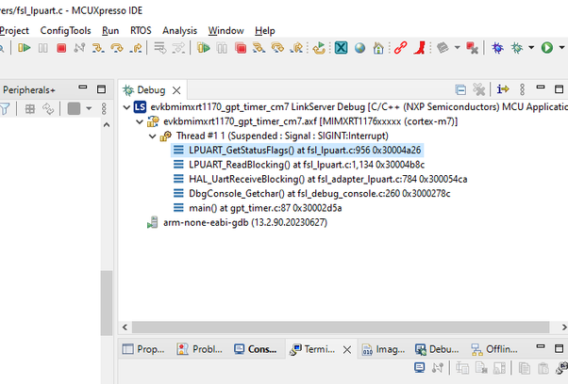Close the Terminal tab
The width and height of the screenshot is (568, 384).
click(x=347, y=350)
